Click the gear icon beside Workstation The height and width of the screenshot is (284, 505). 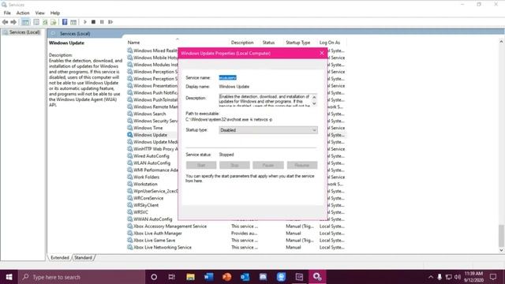[x=129, y=184]
